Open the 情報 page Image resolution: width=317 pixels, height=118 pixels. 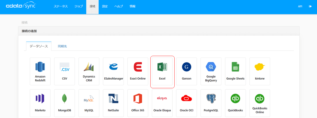point(133,6)
